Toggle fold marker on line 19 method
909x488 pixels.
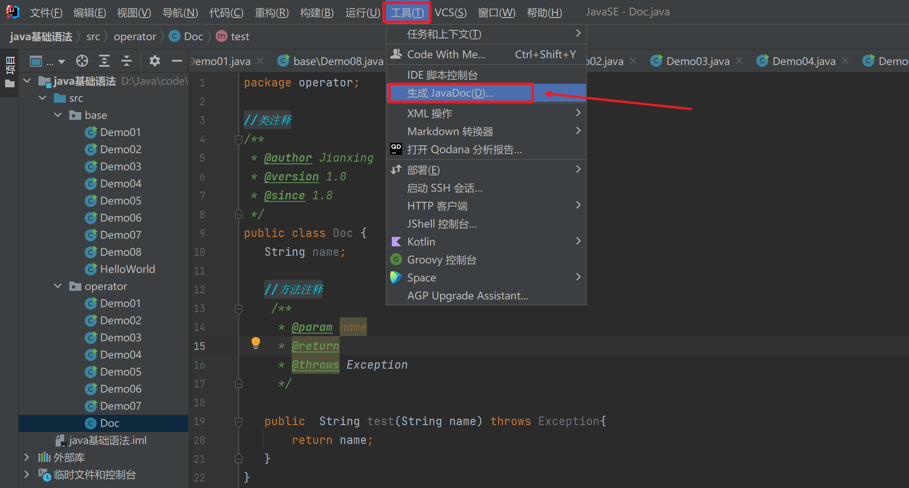point(239,422)
